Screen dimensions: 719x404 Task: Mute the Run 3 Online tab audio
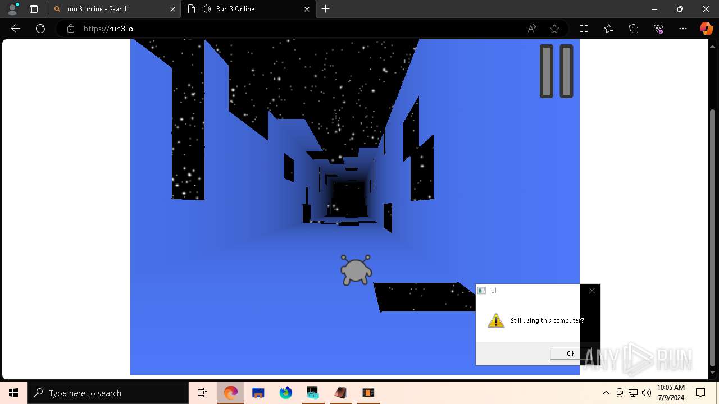206,9
